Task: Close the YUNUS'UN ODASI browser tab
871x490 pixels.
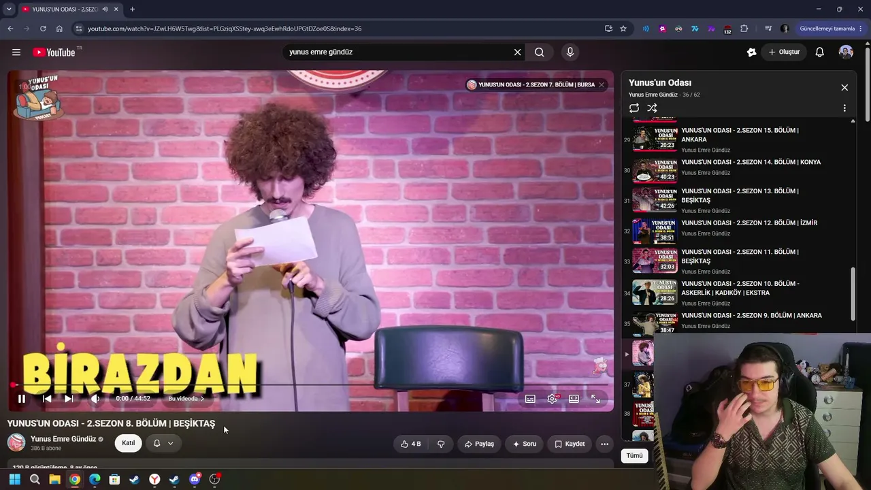Action: (116, 10)
